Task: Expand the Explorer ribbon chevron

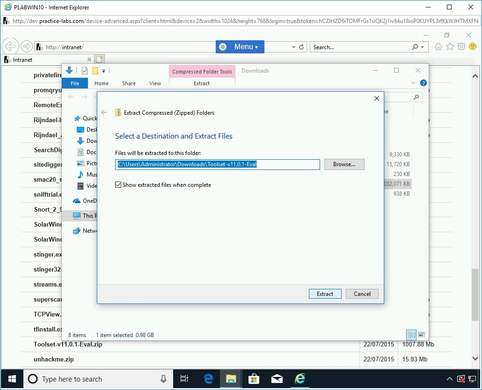Action: (413, 83)
